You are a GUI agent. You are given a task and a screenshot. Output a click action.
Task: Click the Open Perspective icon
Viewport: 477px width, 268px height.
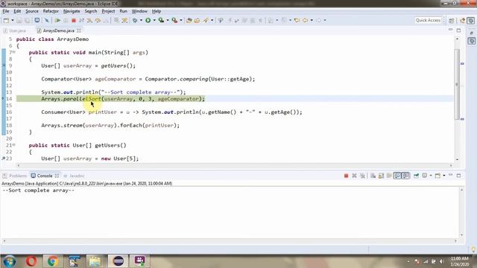click(451, 20)
